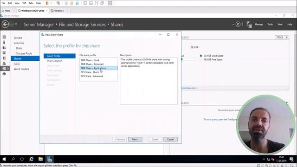
Task: Click the console view toolbar icon
Action: (x=110, y=3)
